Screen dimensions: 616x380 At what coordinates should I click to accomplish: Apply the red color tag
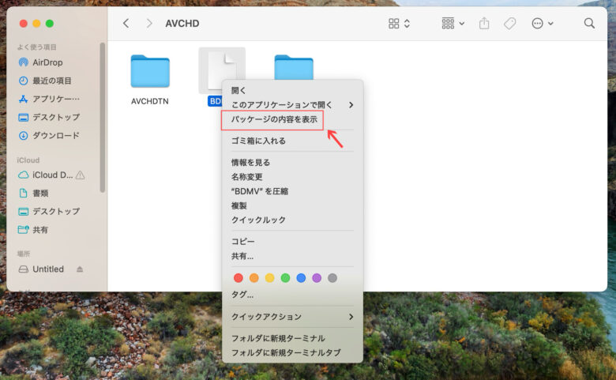coord(238,278)
